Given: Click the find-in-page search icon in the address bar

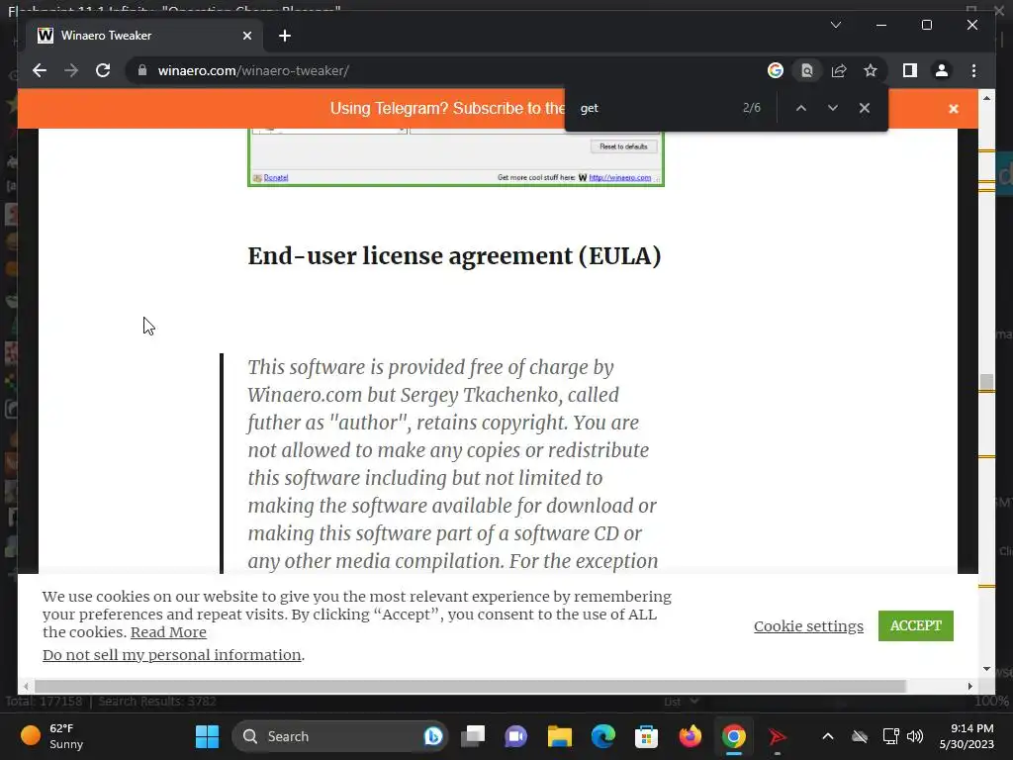Looking at the screenshot, I should click(807, 70).
